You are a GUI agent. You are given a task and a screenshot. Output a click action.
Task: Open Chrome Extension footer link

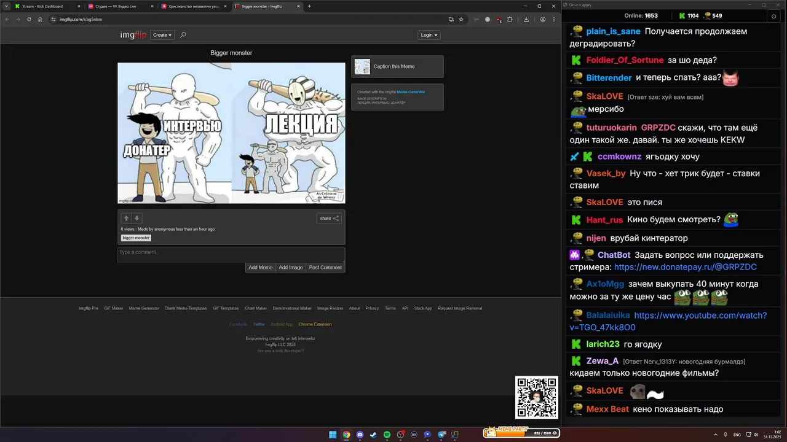315,324
